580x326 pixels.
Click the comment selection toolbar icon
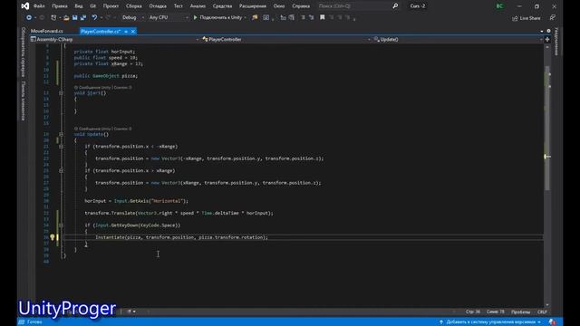[303, 17]
